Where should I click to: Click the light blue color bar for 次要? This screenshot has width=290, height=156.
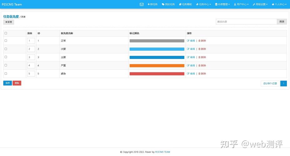(x=157, y=49)
